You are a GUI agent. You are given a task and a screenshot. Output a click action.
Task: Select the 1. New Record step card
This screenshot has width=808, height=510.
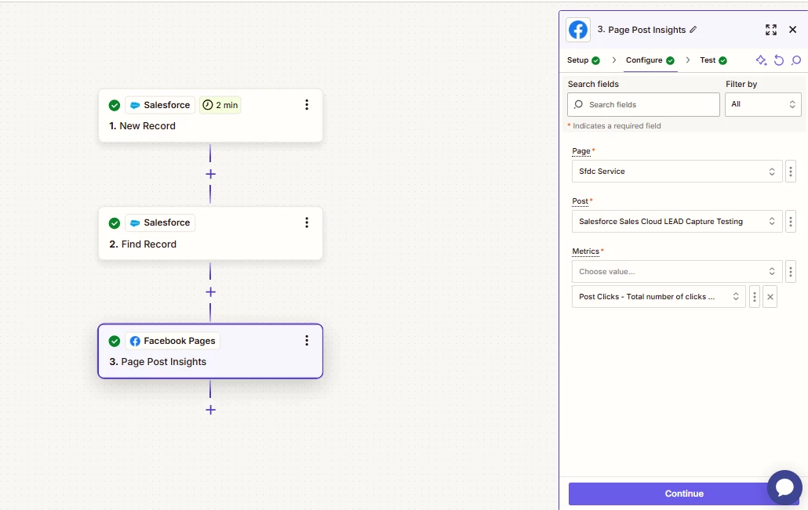pos(210,115)
